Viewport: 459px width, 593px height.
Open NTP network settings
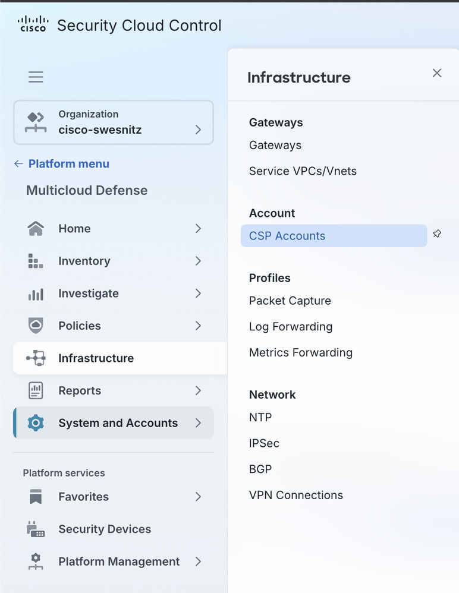click(260, 417)
